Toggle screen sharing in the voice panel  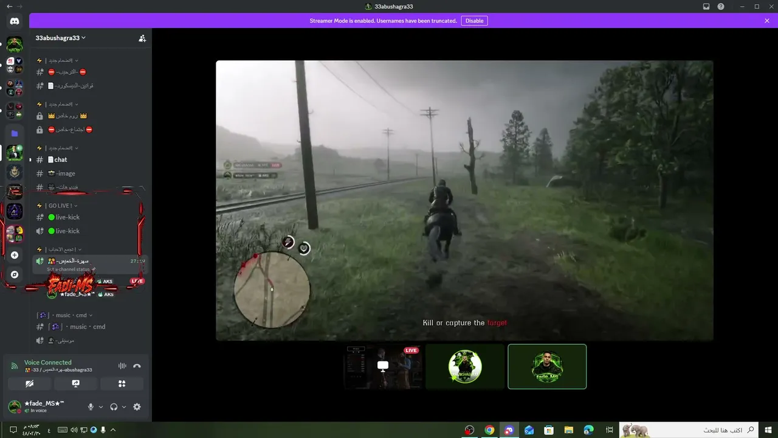click(76, 384)
